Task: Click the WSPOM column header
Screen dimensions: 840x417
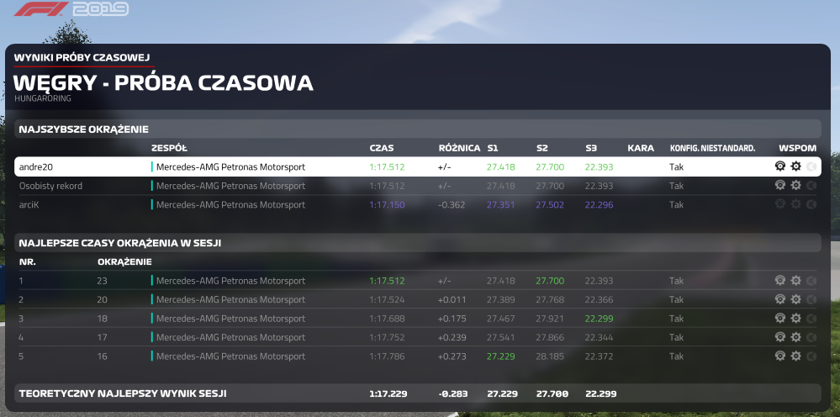Action: pos(798,148)
